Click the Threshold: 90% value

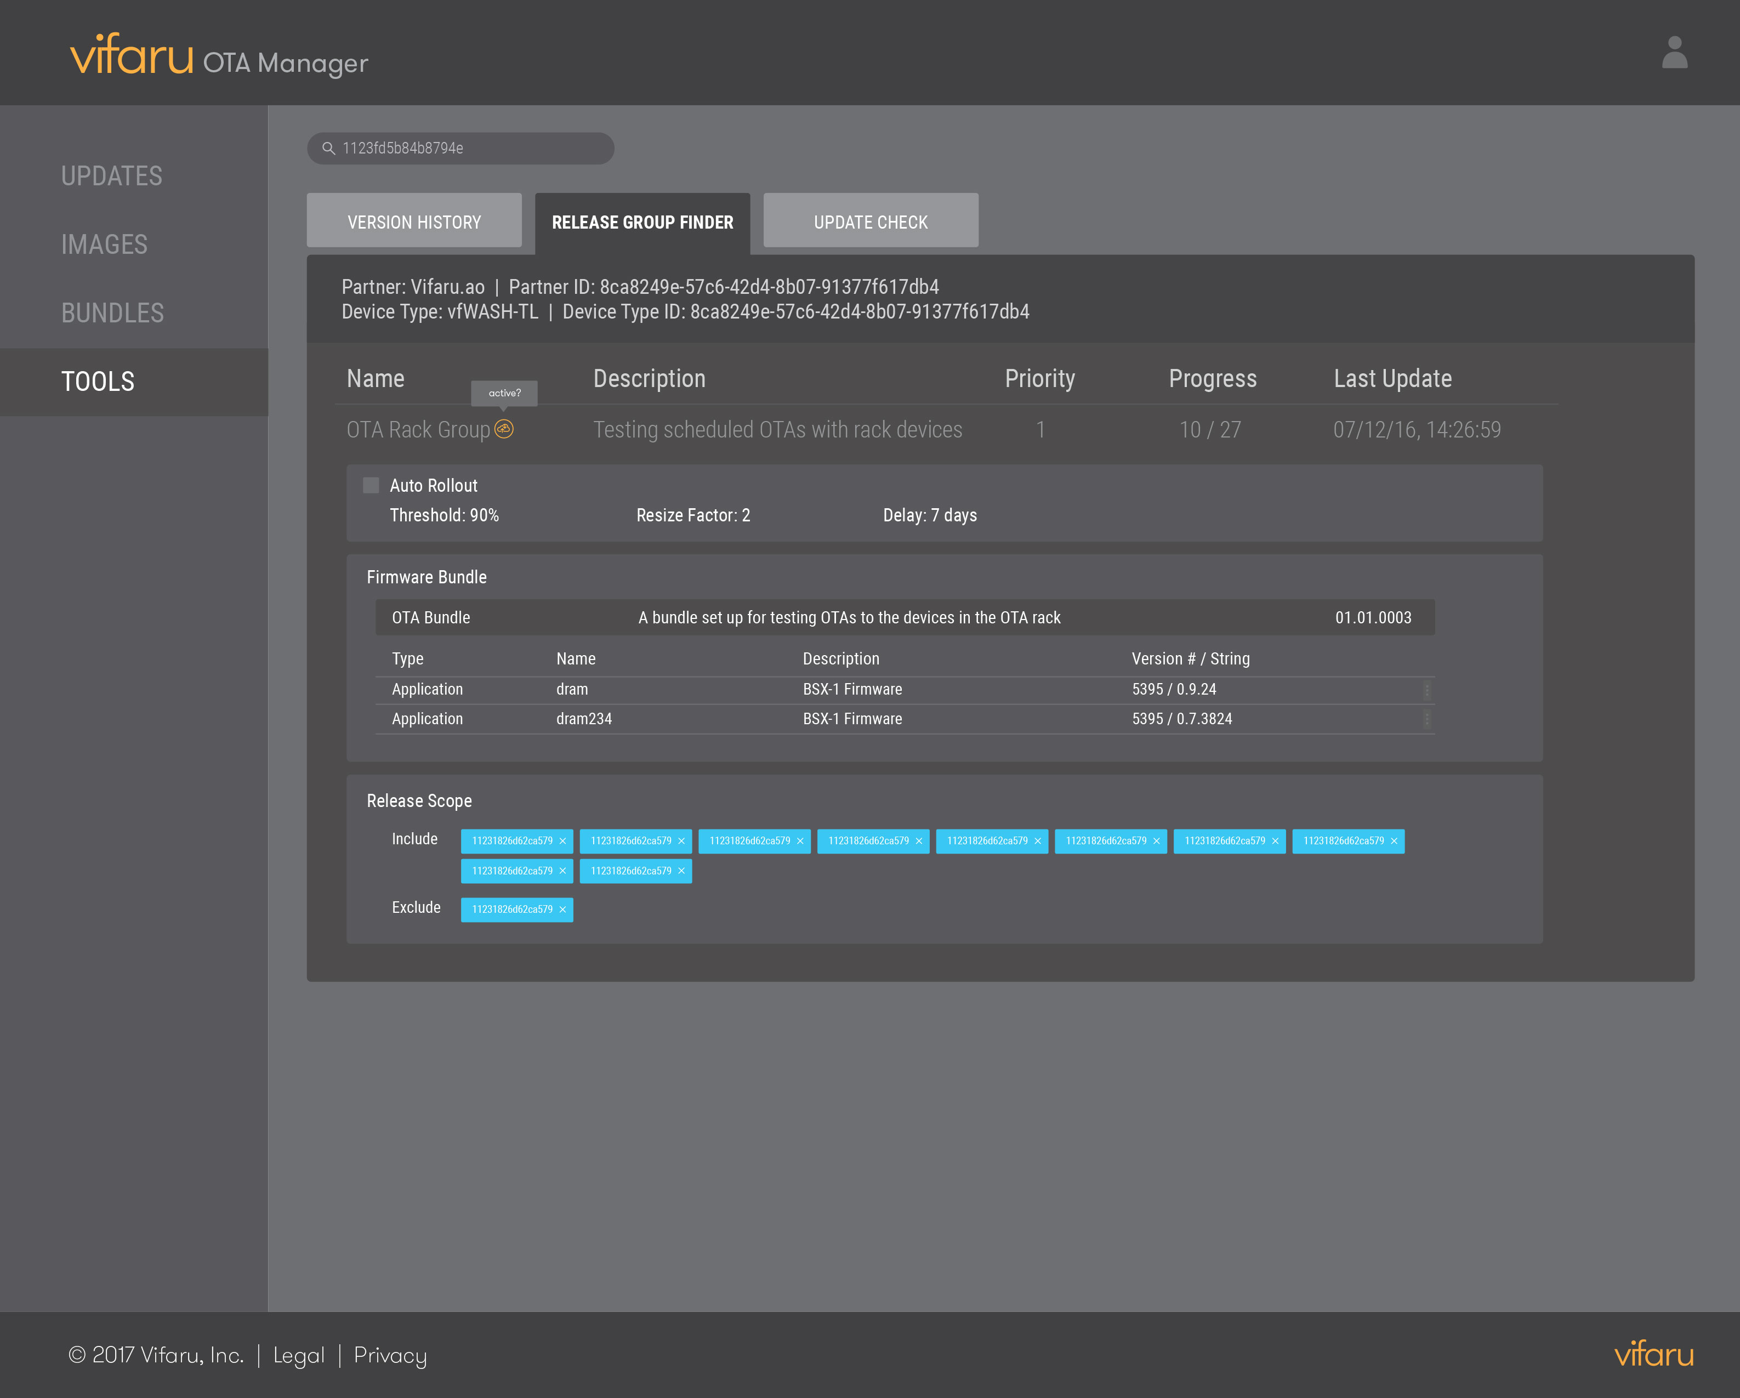pyautogui.click(x=444, y=515)
